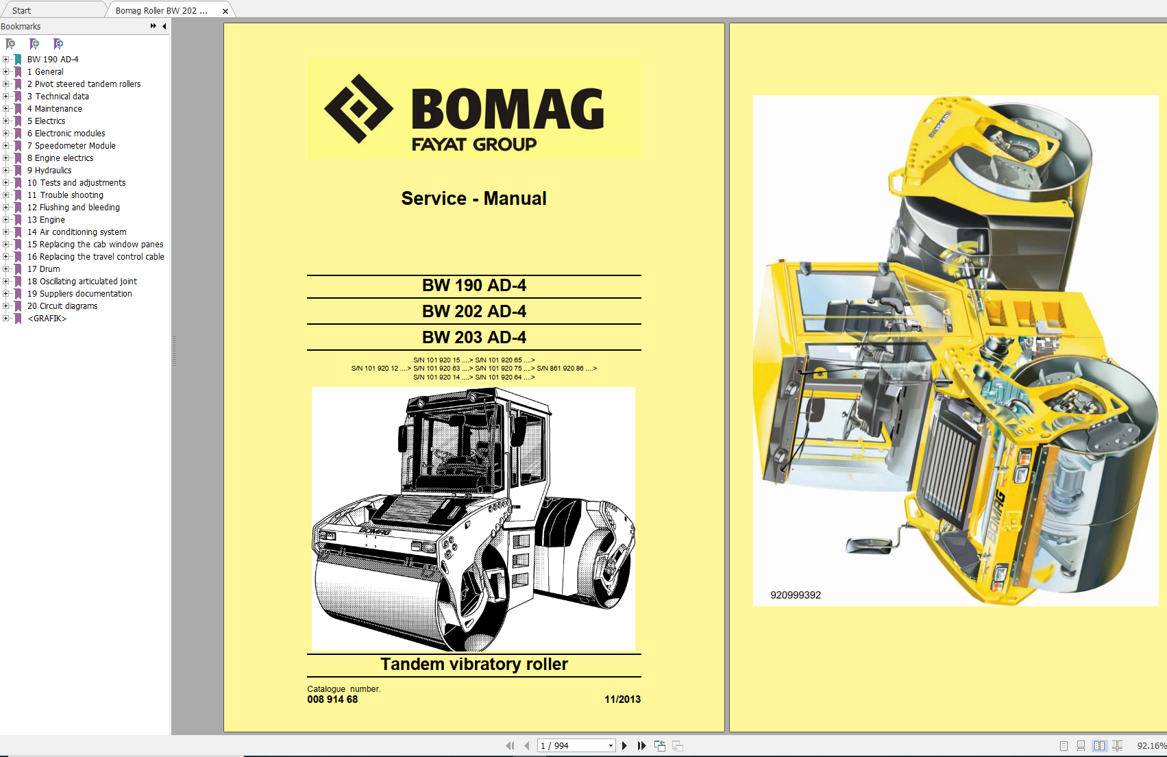Click the go-to bookmark arrow icon
The width and height of the screenshot is (1167, 757).
(58, 44)
